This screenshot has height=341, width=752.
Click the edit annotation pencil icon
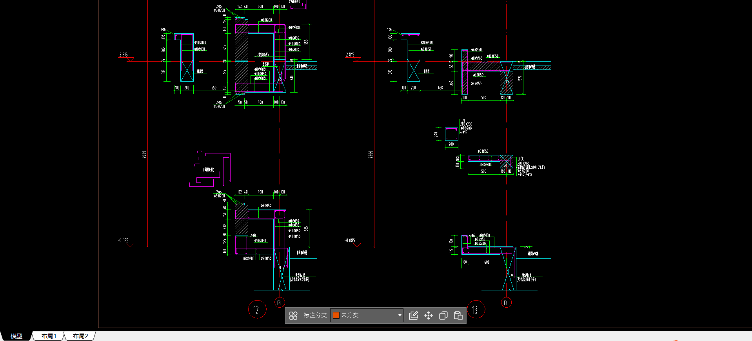pyautogui.click(x=413, y=315)
